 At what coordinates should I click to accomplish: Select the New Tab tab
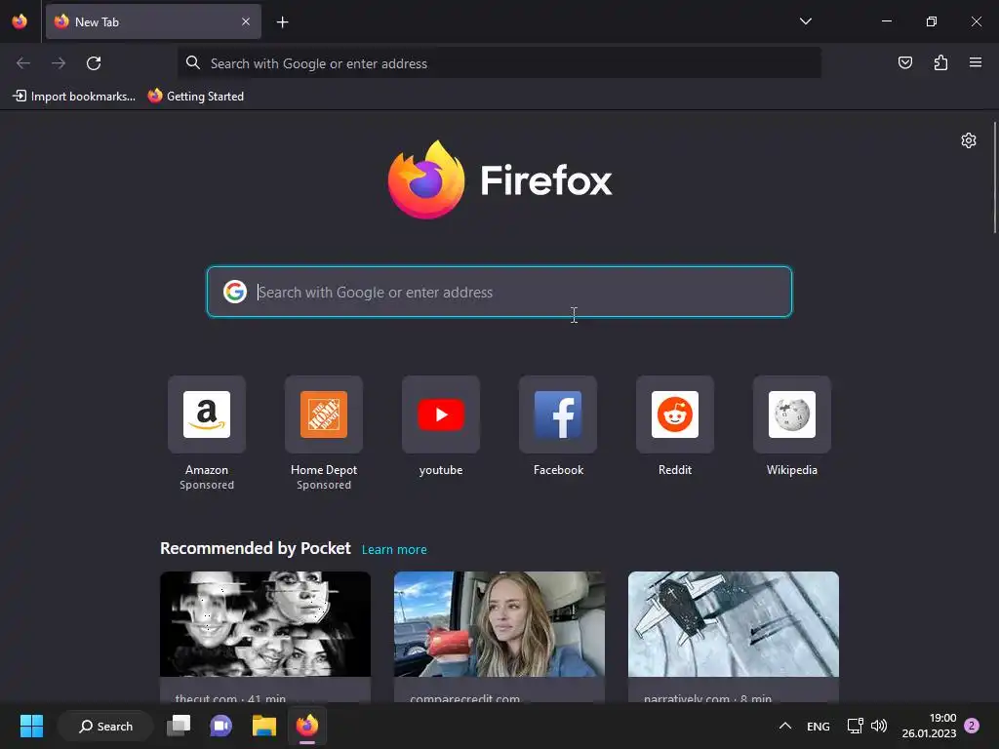click(x=153, y=21)
